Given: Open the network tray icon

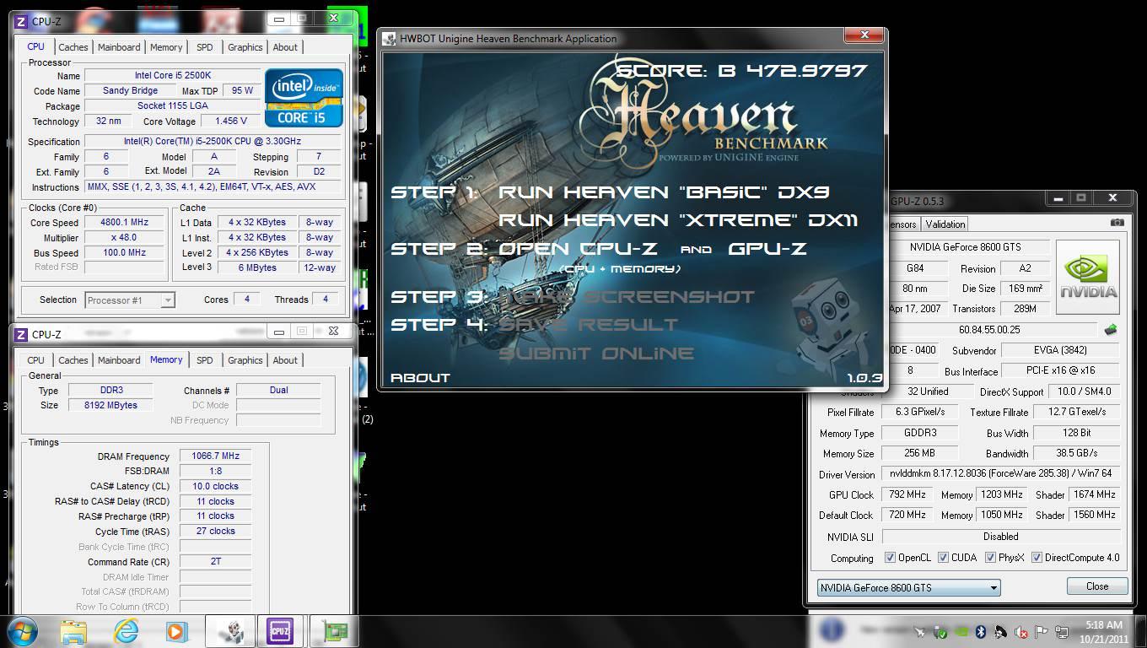Looking at the screenshot, I should [x=1061, y=632].
